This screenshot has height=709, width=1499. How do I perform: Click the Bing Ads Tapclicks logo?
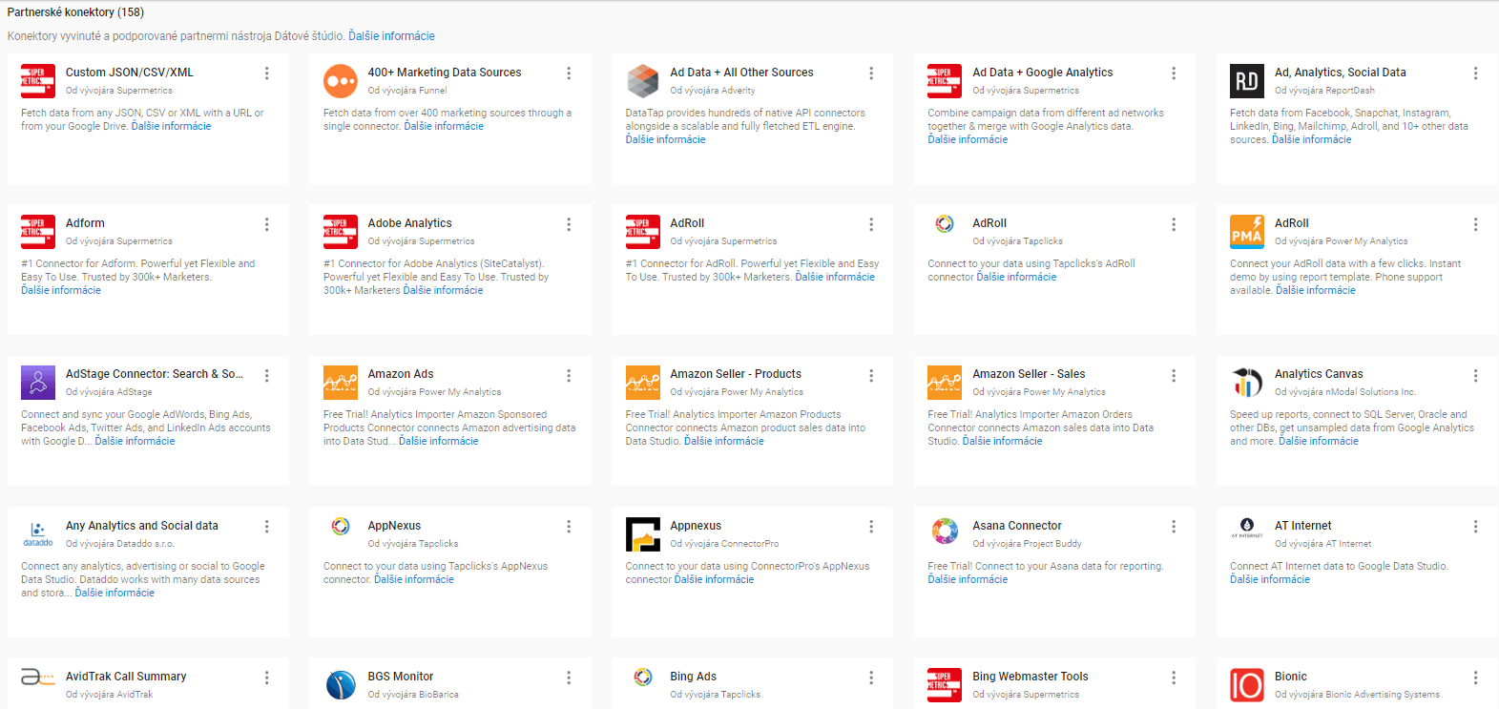[643, 678]
